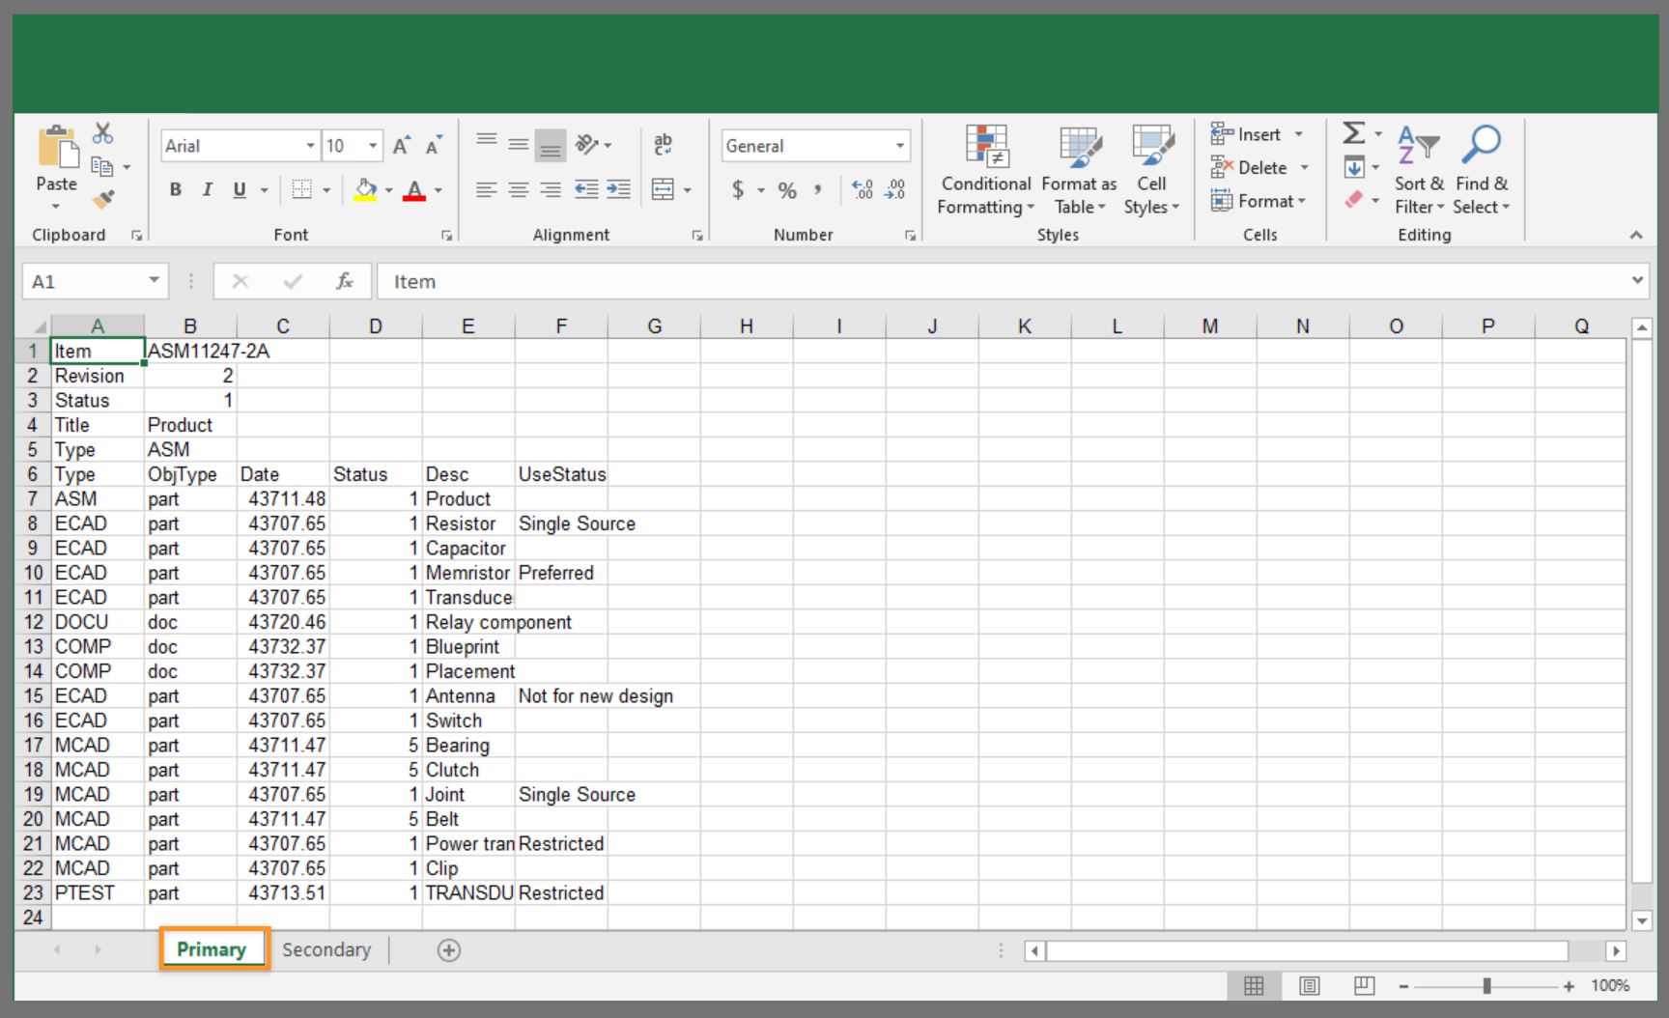This screenshot has width=1669, height=1018.
Task: Align text right
Action: (551, 189)
